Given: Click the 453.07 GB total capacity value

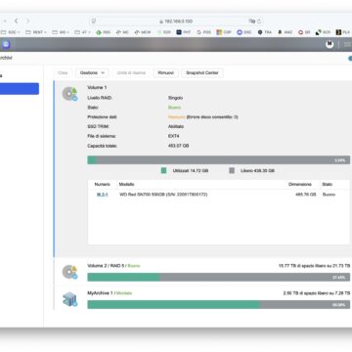Looking at the screenshot, I should click(178, 146).
